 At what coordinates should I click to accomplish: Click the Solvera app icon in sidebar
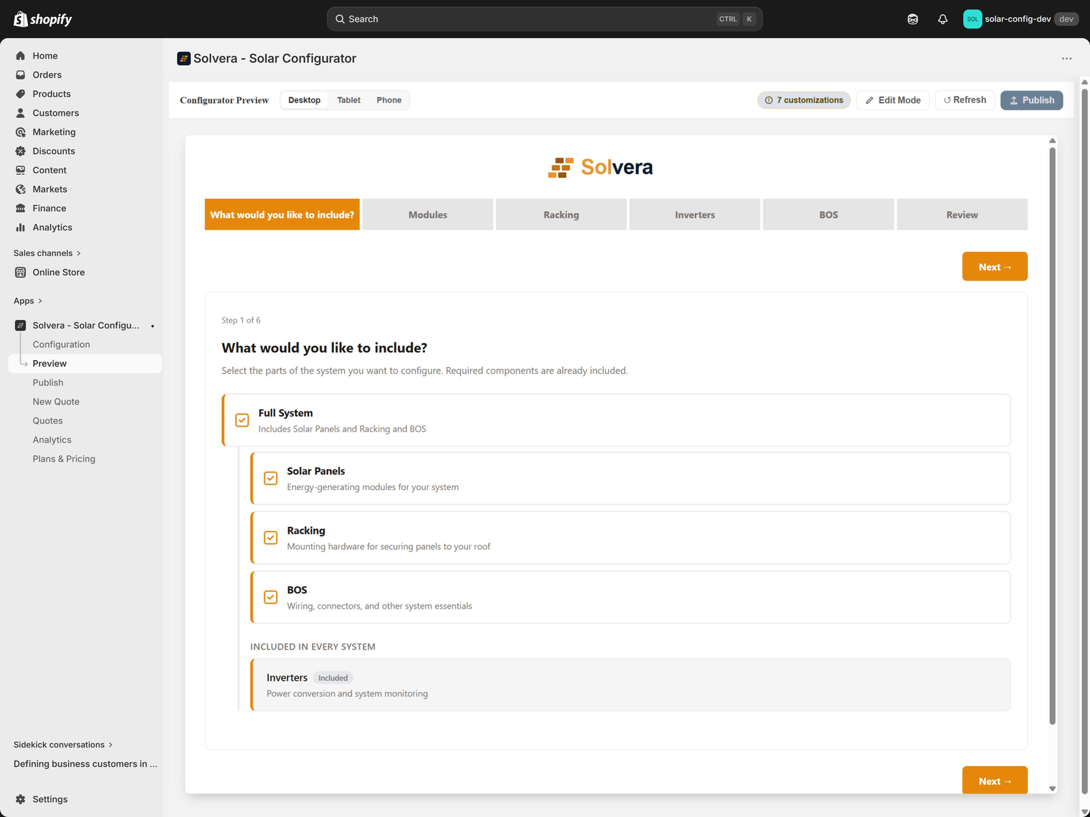pos(20,325)
